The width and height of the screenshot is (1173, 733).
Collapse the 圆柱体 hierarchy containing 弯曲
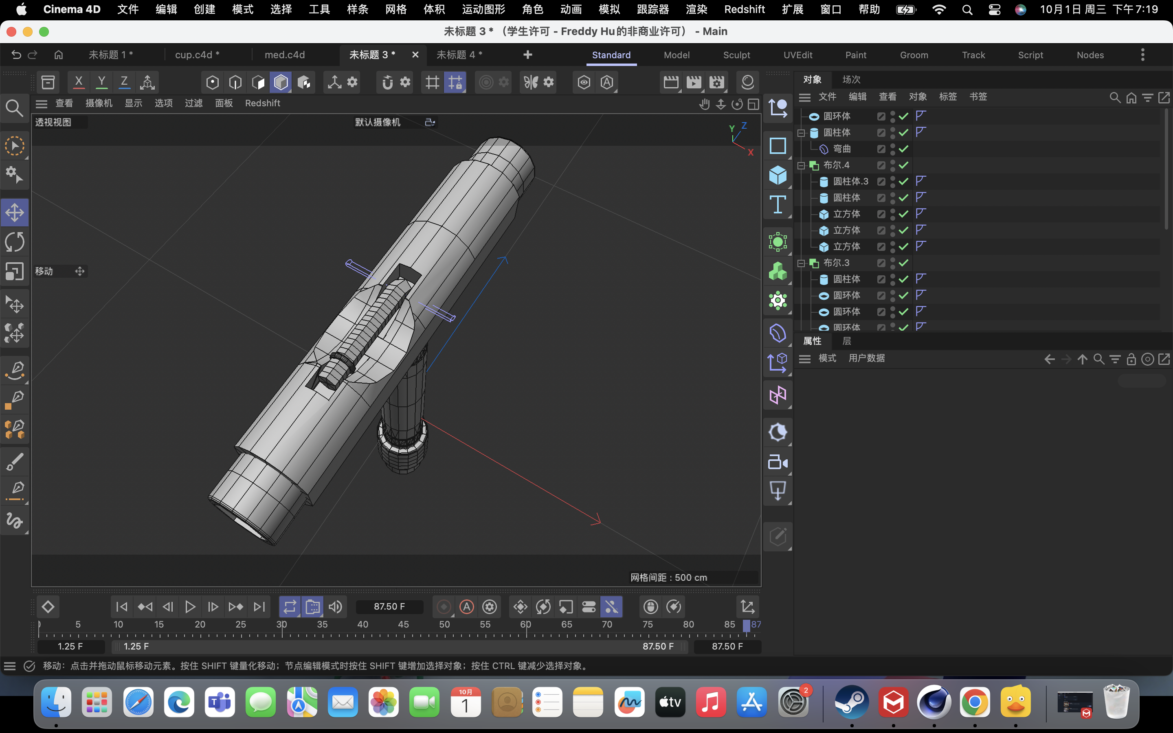click(x=800, y=132)
